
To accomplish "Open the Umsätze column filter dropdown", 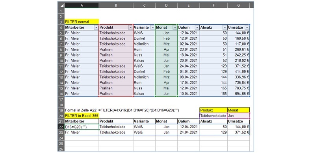I will coord(247,27).
